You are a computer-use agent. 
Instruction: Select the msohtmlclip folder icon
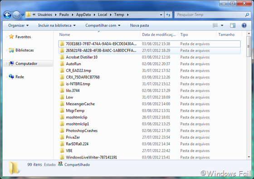tap(62, 117)
